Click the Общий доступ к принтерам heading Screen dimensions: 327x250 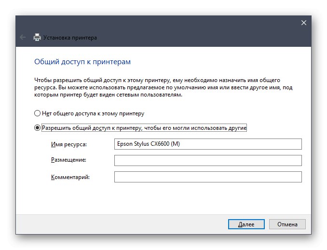(82, 62)
